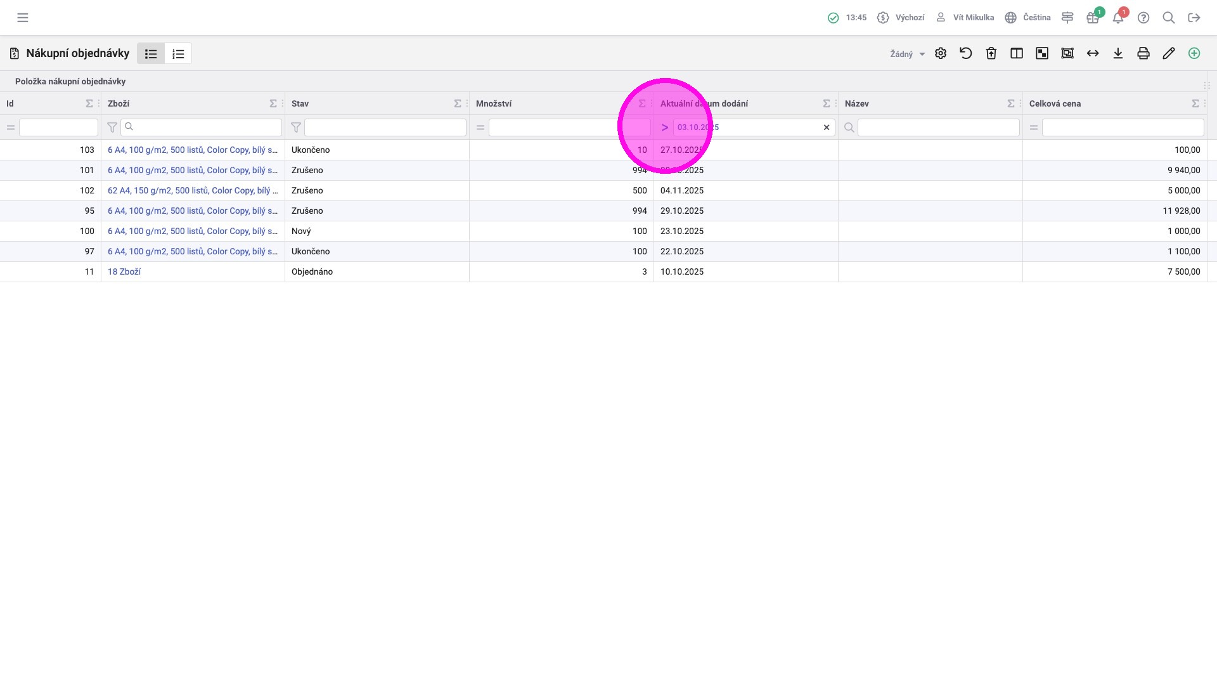Toggle the split columns layout icon

click(1017, 53)
